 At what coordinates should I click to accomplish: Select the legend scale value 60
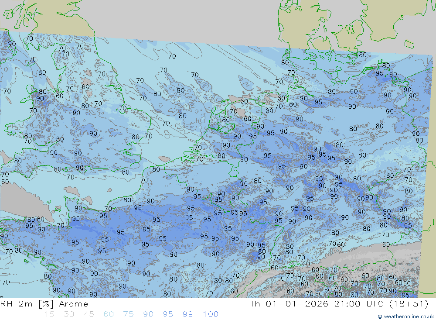point(109,314)
